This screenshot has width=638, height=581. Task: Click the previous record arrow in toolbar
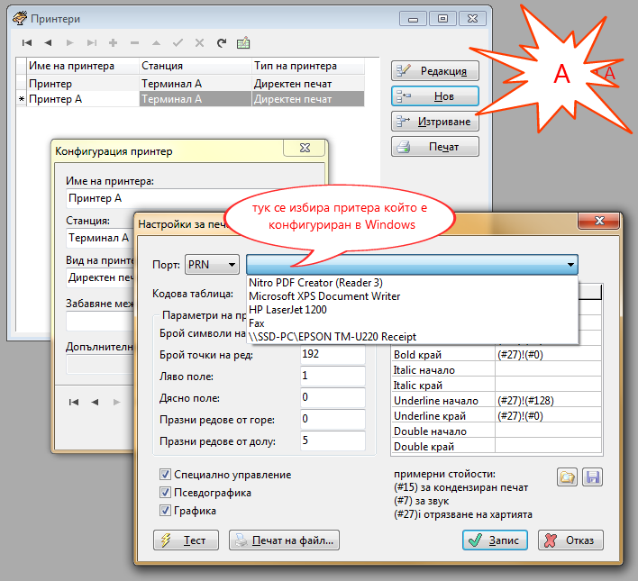(x=48, y=42)
